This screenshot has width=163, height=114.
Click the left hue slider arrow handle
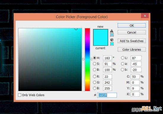[83, 59]
